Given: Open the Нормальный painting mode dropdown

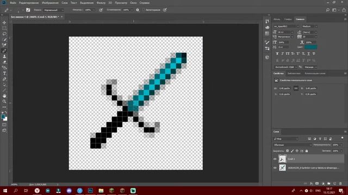Looking at the screenshot, I should [53, 10].
